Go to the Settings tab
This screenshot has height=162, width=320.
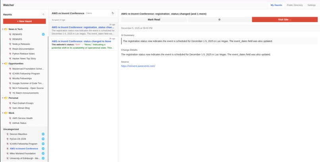311,5
